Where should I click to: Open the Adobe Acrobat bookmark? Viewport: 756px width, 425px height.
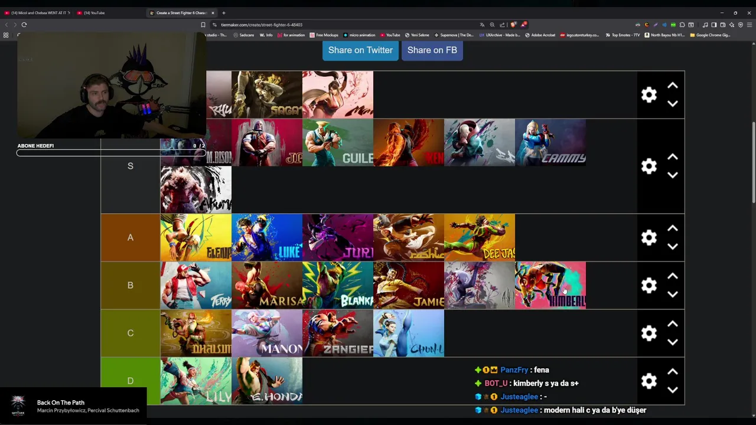(x=540, y=35)
